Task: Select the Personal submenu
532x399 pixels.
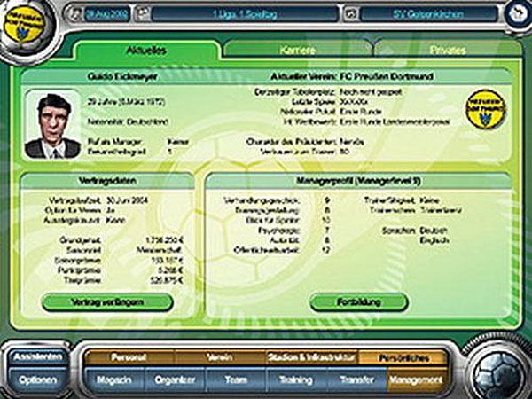Action: 129,357
